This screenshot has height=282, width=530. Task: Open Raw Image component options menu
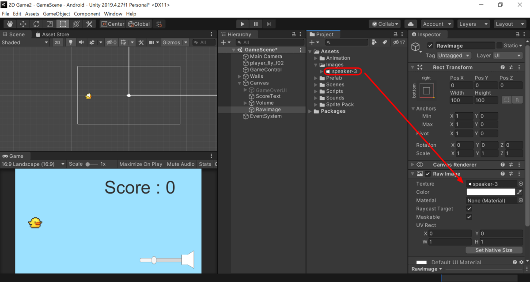coord(519,174)
